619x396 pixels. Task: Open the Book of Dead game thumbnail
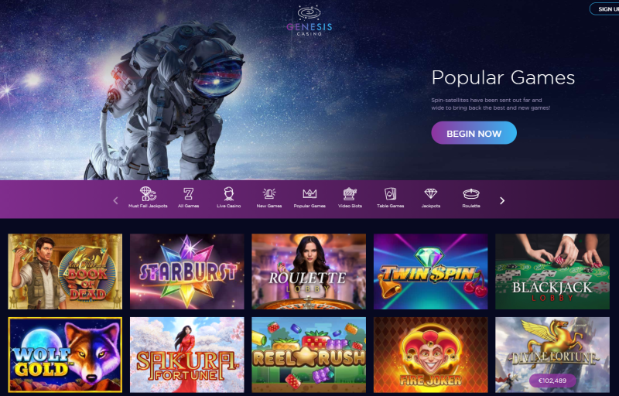pos(65,271)
